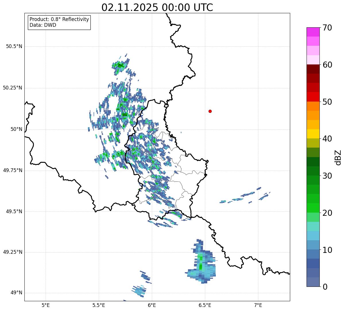This screenshot has height=311, width=345.
Task: Click the 49.25°N latitude label
Action: tap(13, 252)
